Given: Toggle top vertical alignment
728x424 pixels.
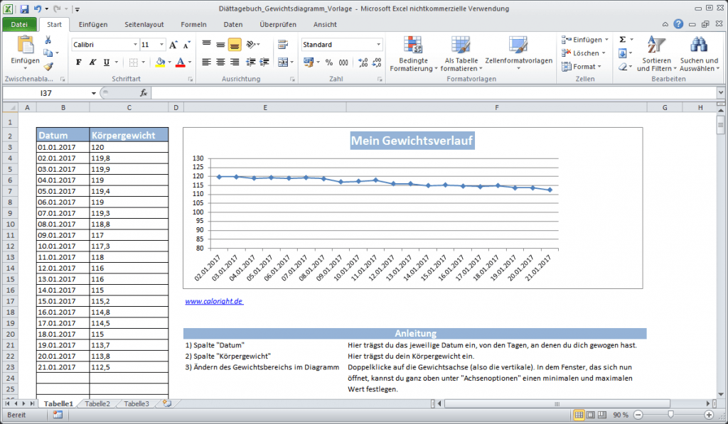Looking at the screenshot, I should pos(207,45).
